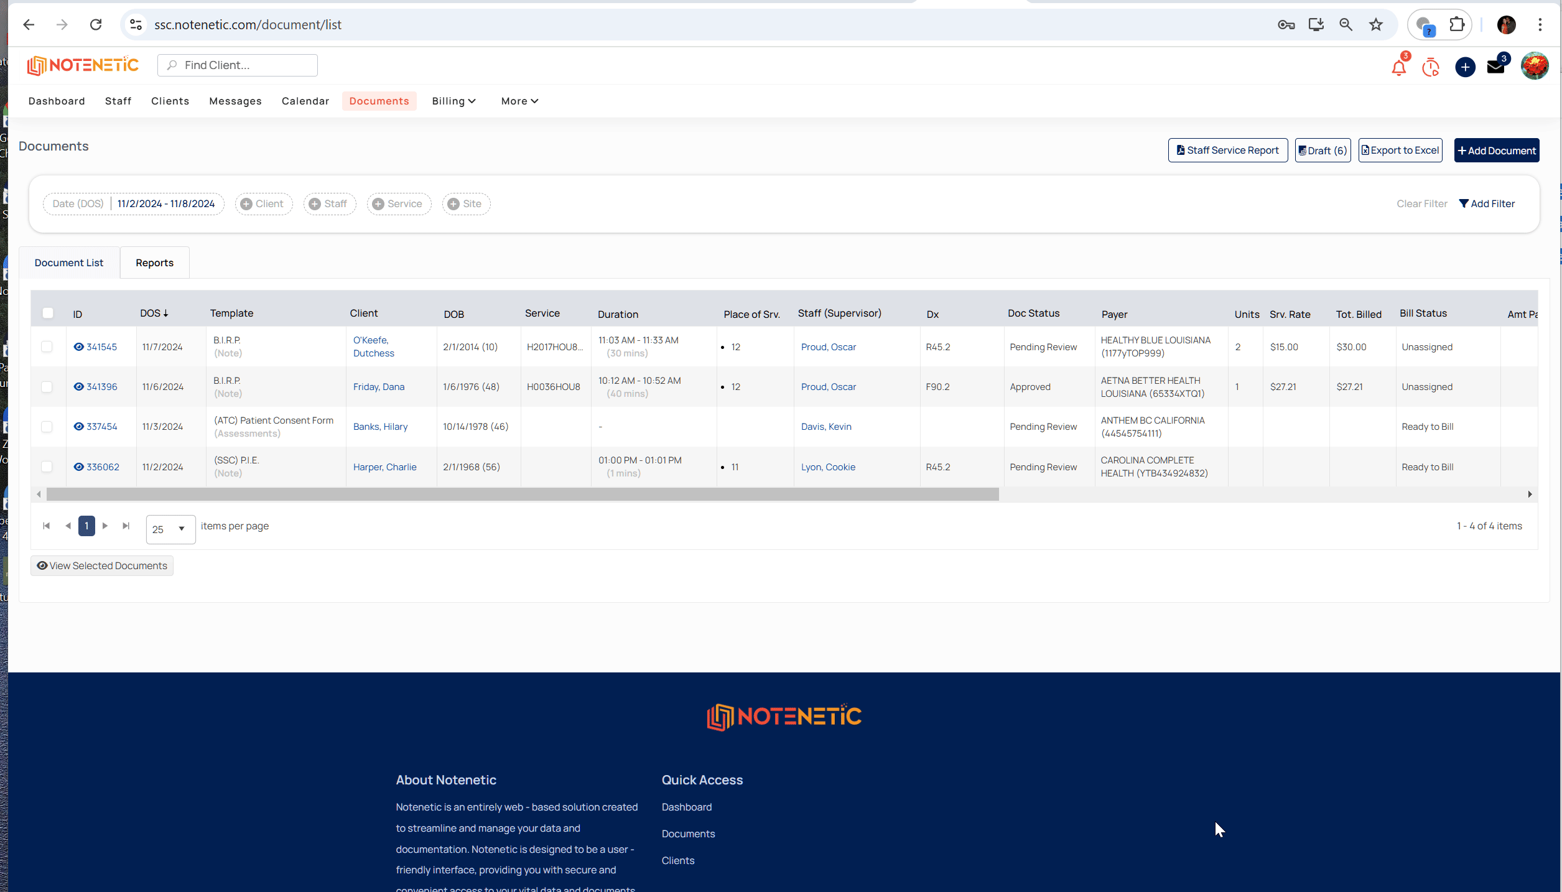Image resolution: width=1562 pixels, height=892 pixels.
Task: Sort by the DOS column header
Action: pyautogui.click(x=154, y=314)
